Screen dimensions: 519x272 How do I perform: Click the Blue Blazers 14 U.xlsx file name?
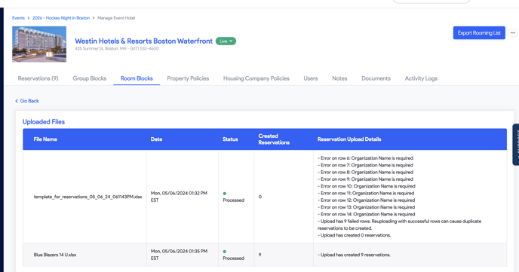(55, 255)
